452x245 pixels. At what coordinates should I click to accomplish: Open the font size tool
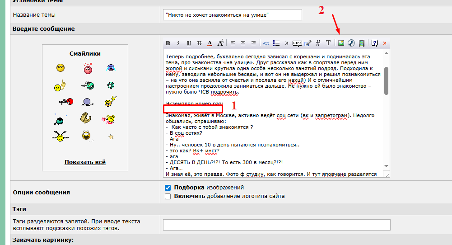(220, 43)
